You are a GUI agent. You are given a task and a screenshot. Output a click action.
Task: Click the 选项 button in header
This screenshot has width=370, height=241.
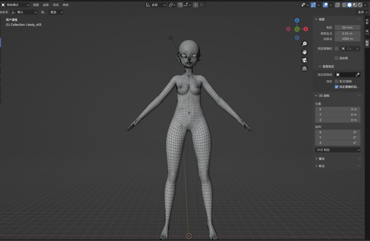pyautogui.click(x=361, y=12)
